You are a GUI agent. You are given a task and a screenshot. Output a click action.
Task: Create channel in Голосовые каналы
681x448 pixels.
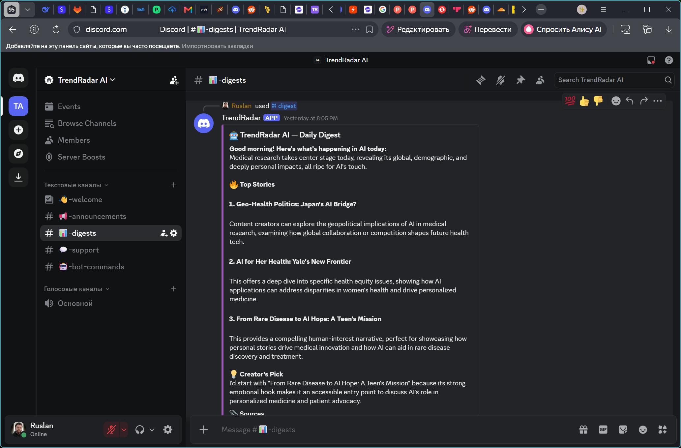click(174, 289)
